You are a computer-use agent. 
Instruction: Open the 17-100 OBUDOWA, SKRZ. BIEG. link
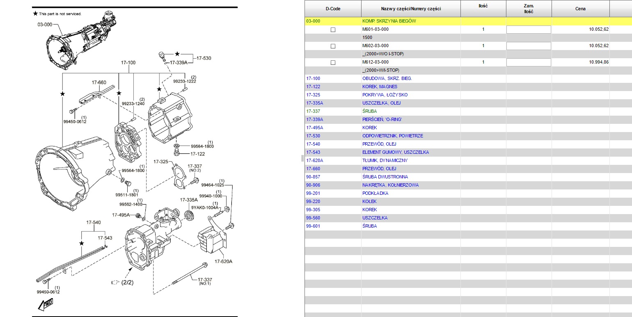(387, 78)
